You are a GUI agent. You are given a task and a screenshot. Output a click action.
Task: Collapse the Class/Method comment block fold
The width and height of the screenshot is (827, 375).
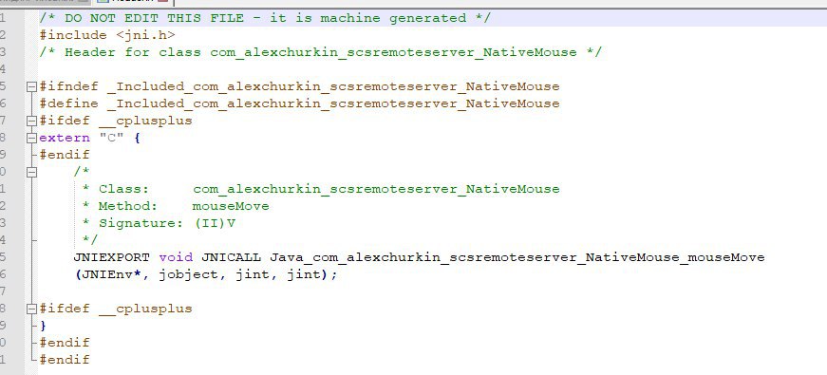(x=32, y=172)
